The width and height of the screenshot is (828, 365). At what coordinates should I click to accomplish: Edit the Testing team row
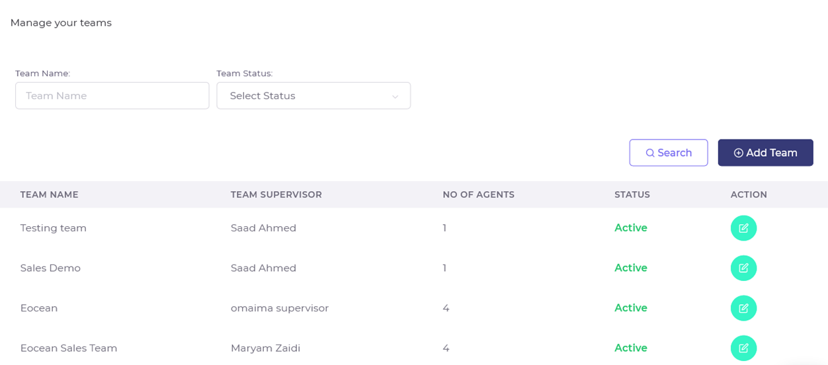(x=743, y=228)
